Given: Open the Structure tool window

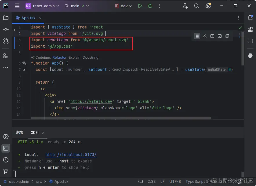Looking at the screenshot, I should click(x=6, y=56).
